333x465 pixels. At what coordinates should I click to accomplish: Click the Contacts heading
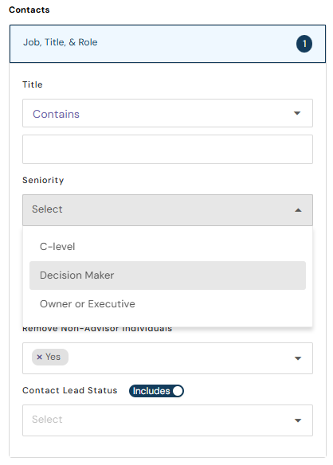point(29,10)
